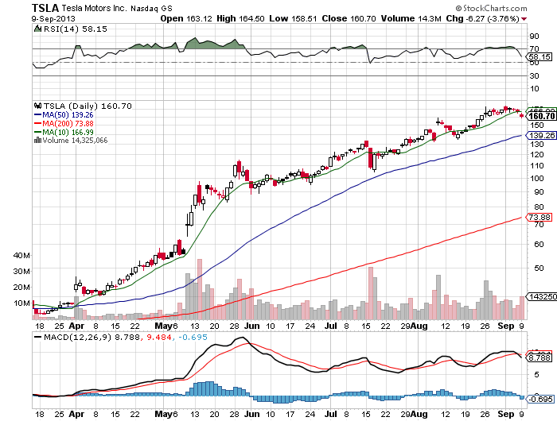The height and width of the screenshot is (421, 557).
Task: Click the candlestick icon before TSLA (Daily)
Action: click(x=37, y=106)
